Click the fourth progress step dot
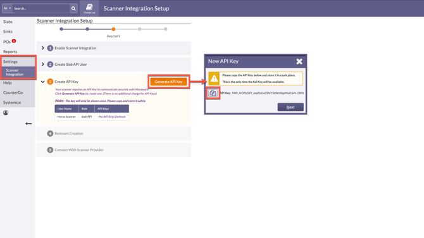Screen dimensions: 424x238 pyautogui.click(x=139, y=29)
